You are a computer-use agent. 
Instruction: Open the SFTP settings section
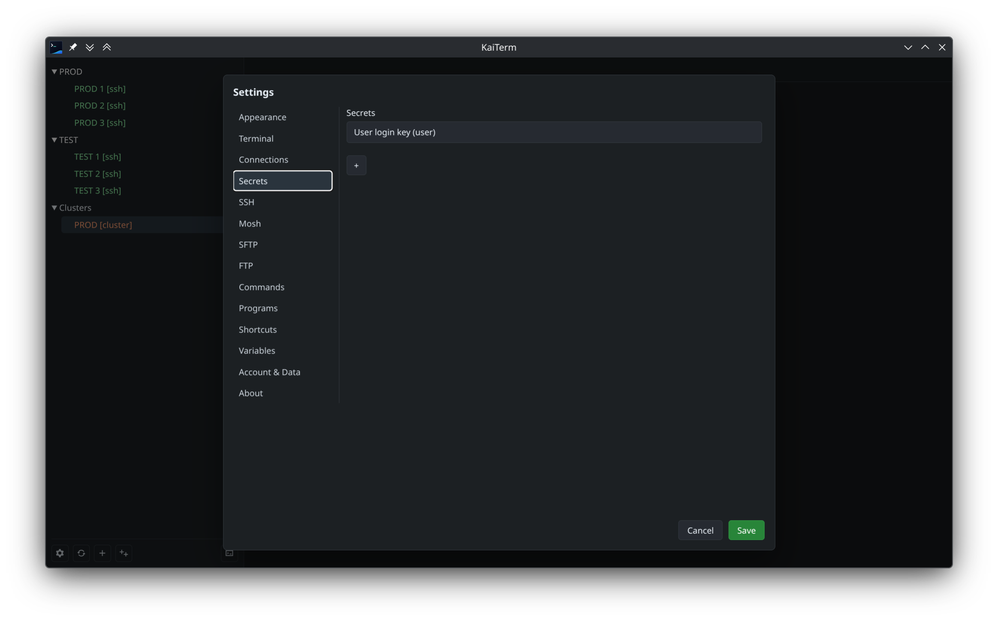tap(283, 245)
